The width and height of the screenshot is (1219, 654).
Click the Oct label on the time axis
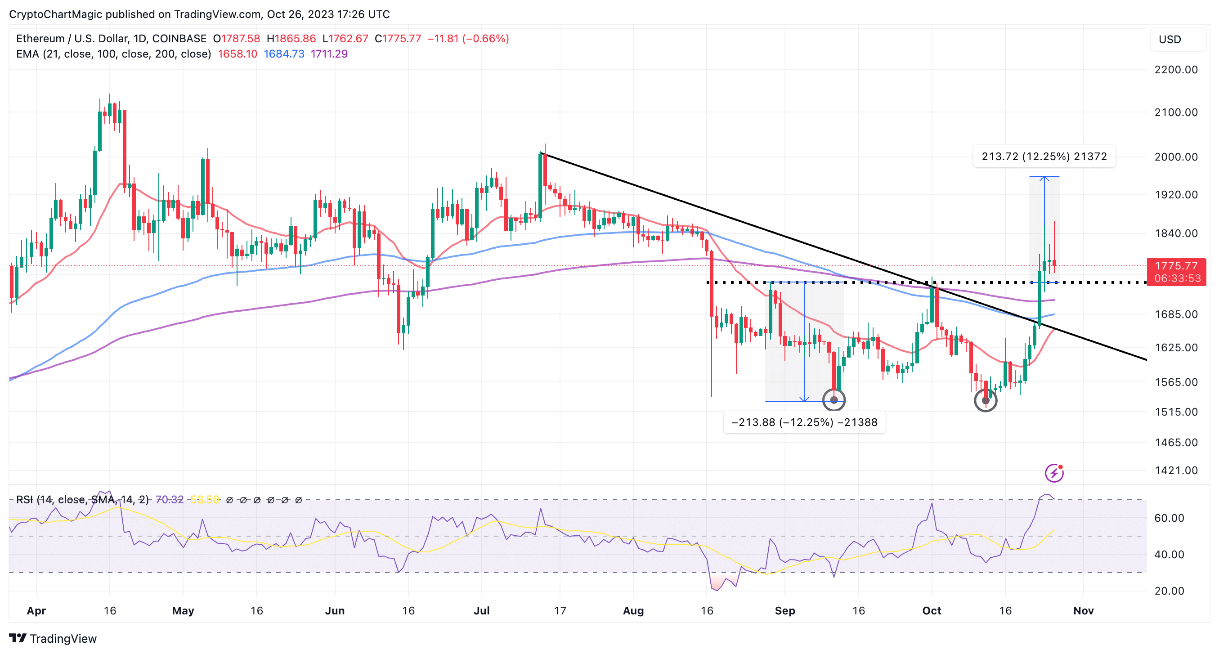coord(932,611)
